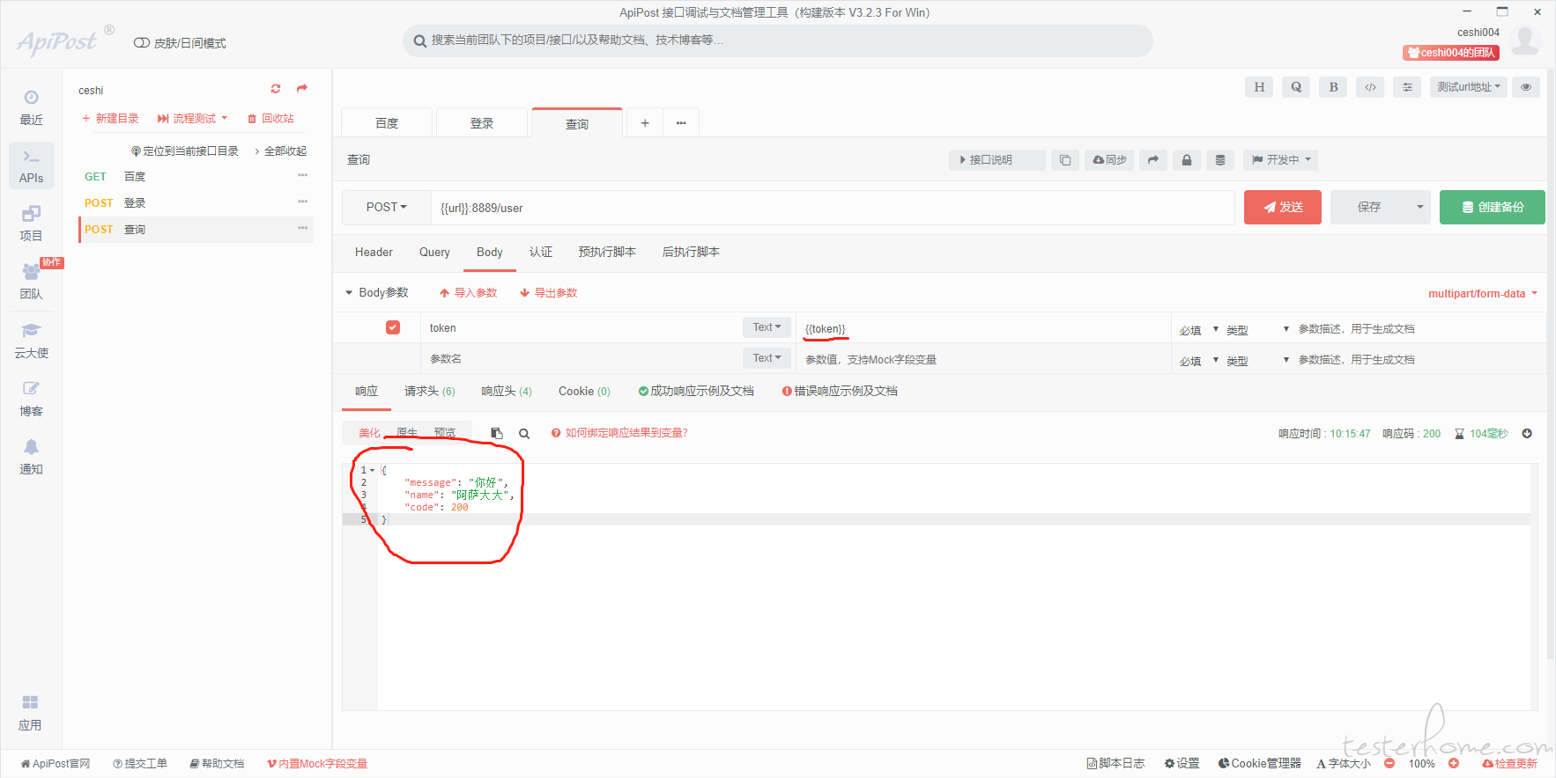Toggle the environment eye preview button

click(x=1526, y=87)
